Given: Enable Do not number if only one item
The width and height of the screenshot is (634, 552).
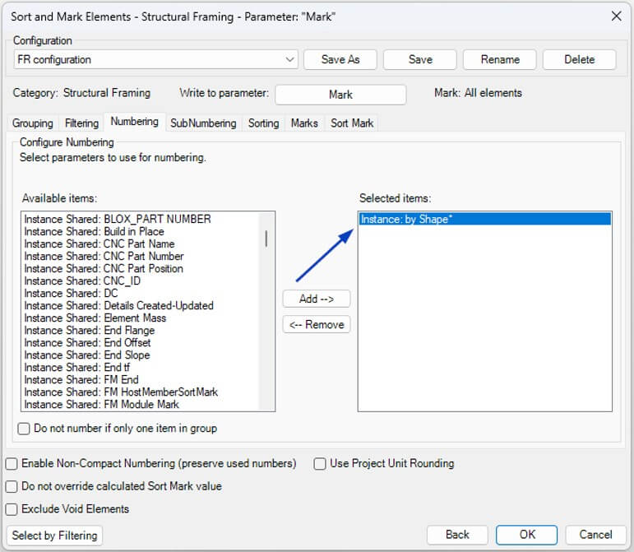Looking at the screenshot, I should [24, 429].
